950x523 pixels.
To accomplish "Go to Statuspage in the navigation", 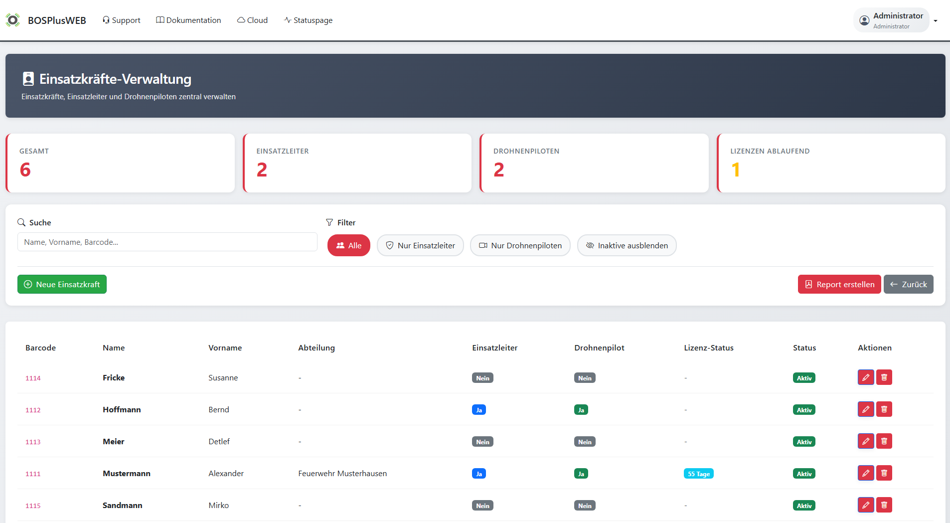I will [x=308, y=20].
